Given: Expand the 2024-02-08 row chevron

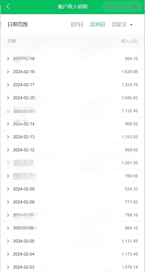Looking at the screenshot, I should click(8, 202).
